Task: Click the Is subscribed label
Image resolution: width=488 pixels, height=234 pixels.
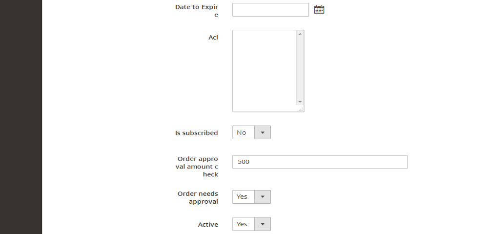Action: [x=196, y=133]
